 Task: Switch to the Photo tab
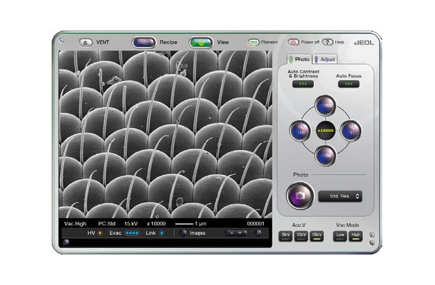(x=299, y=59)
